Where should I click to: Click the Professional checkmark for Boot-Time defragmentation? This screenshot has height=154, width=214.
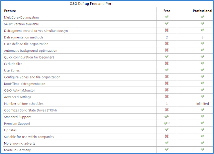tap(202, 83)
